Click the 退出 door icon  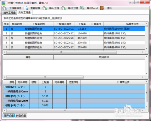pos(102,8)
